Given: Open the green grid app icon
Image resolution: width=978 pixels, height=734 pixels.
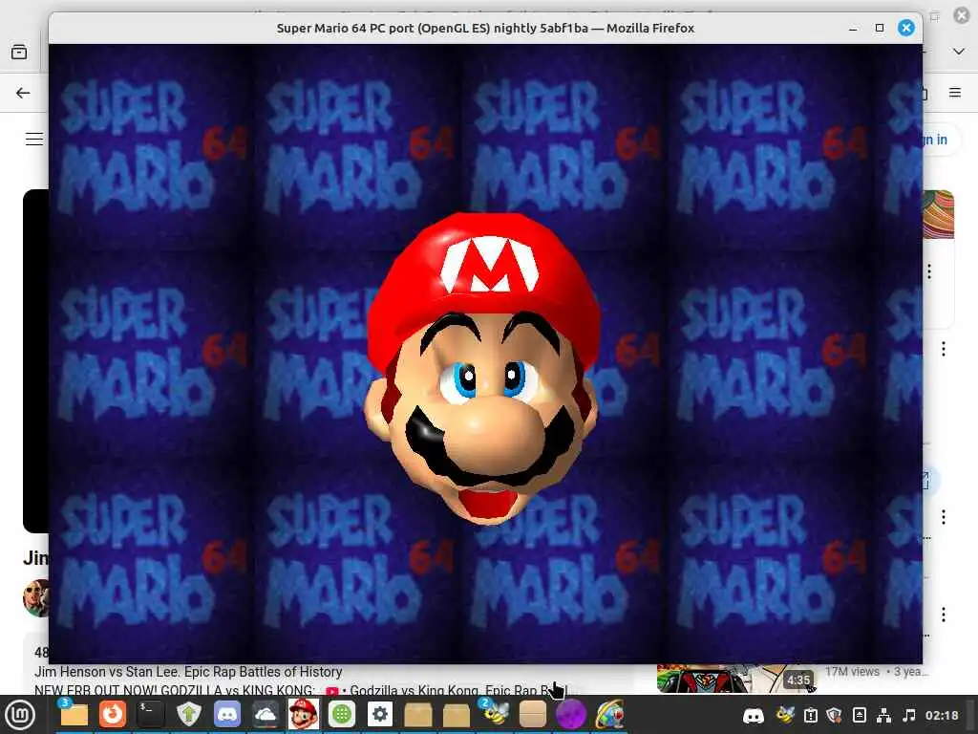Looking at the screenshot, I should pyautogui.click(x=342, y=714).
